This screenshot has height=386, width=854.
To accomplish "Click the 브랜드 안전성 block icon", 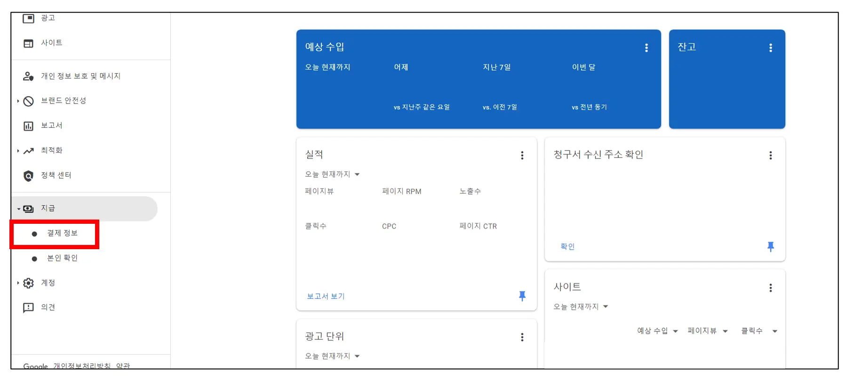I will tap(29, 101).
